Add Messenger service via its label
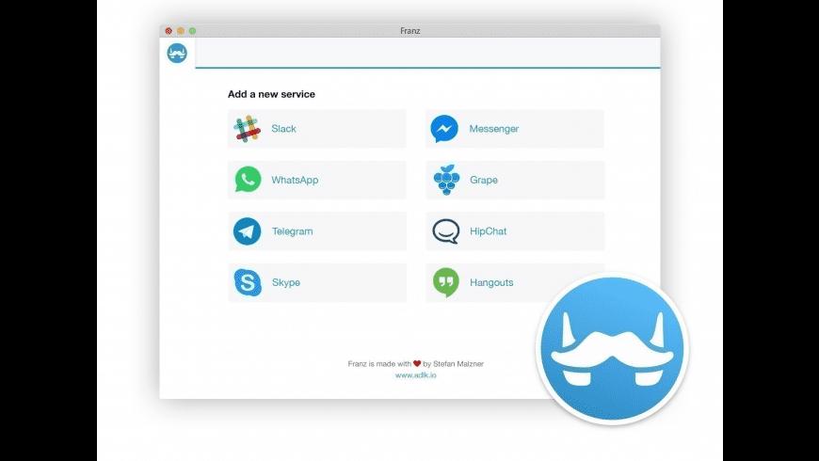This screenshot has height=461, width=819. coord(493,129)
